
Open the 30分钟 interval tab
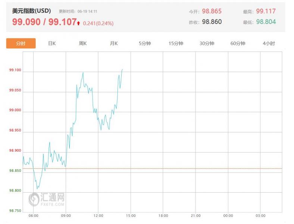[207, 43]
